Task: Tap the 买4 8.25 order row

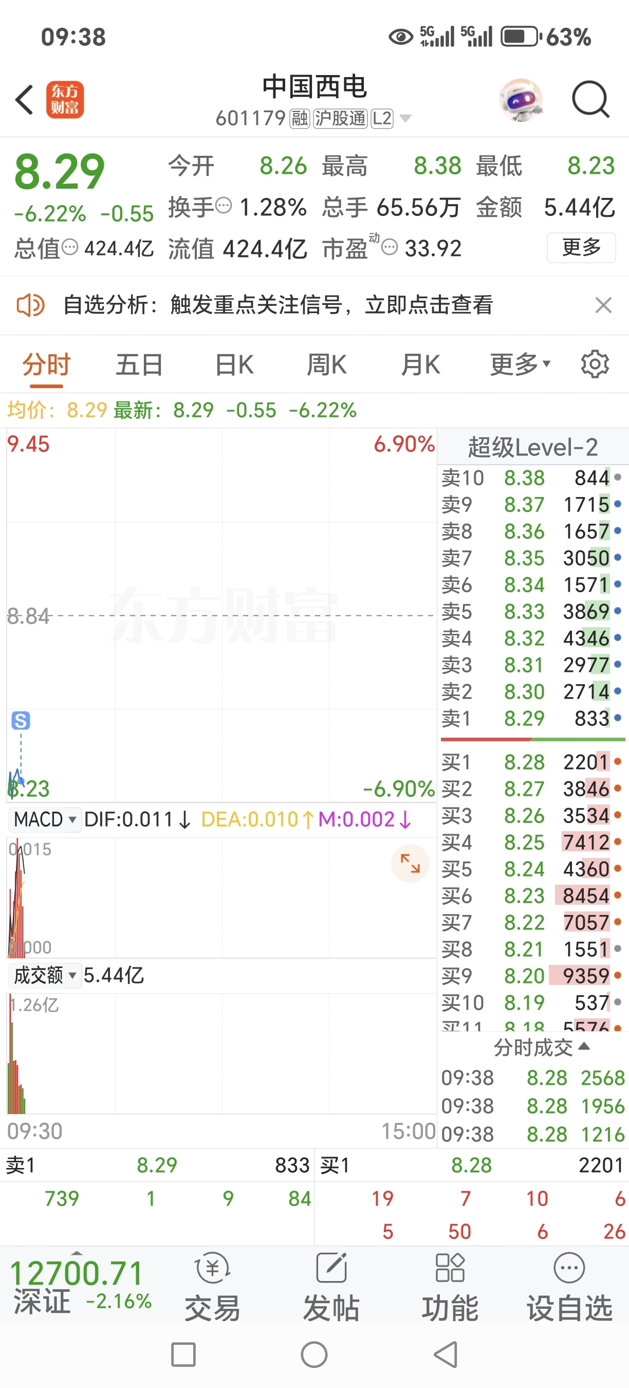Action: (532, 842)
